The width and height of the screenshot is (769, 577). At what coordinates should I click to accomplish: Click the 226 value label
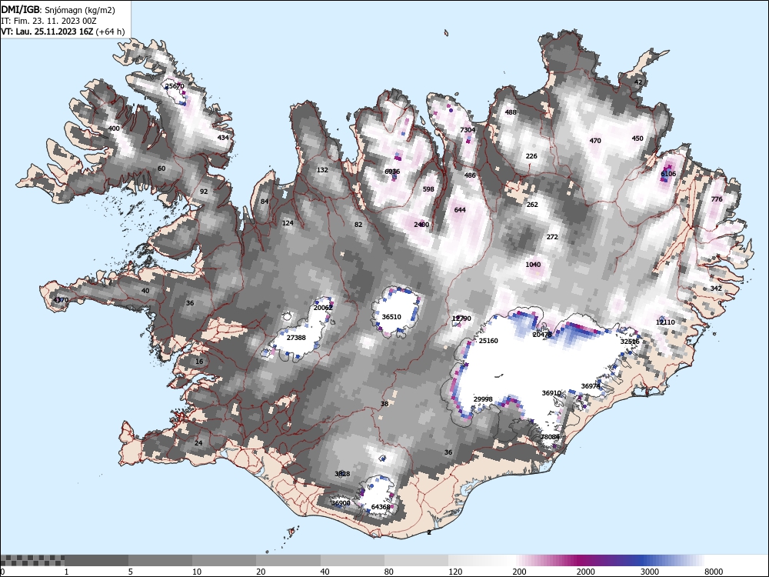[531, 156]
